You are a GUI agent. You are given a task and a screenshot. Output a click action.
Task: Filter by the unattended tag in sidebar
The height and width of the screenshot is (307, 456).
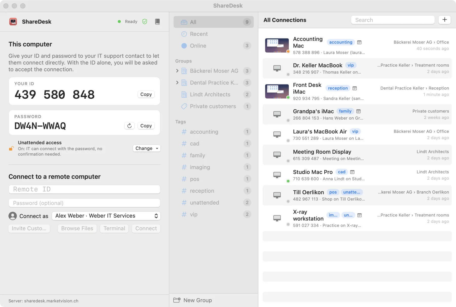click(x=214, y=203)
